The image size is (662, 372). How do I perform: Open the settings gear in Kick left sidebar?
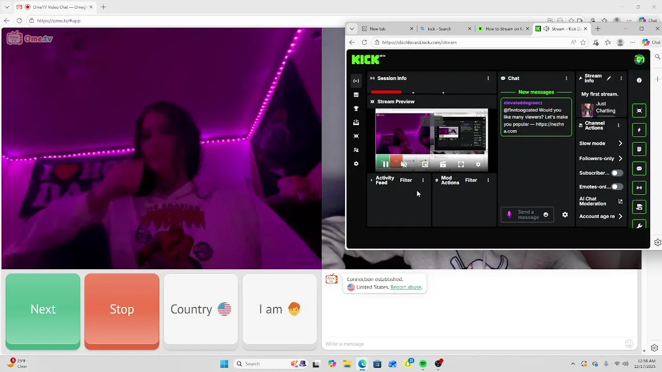(x=356, y=164)
